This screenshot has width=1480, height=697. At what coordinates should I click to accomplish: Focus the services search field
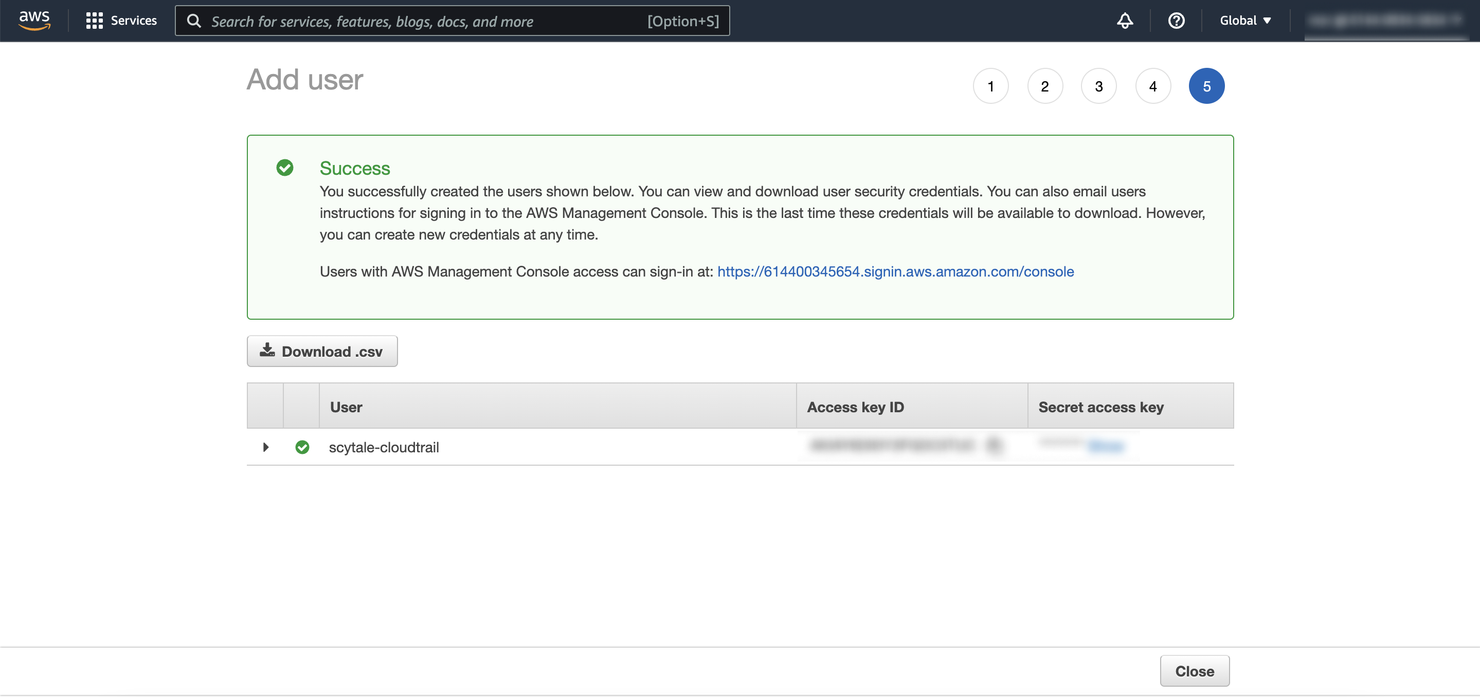tap(452, 21)
